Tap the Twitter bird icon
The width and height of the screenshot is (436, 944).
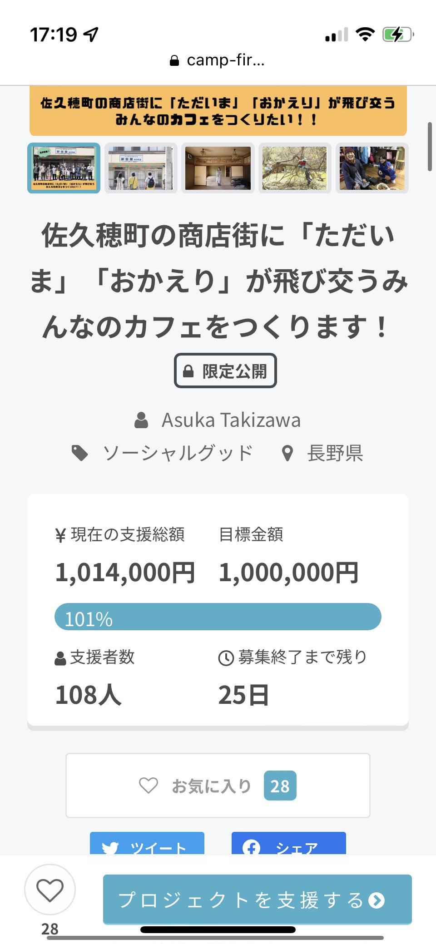click(x=110, y=848)
